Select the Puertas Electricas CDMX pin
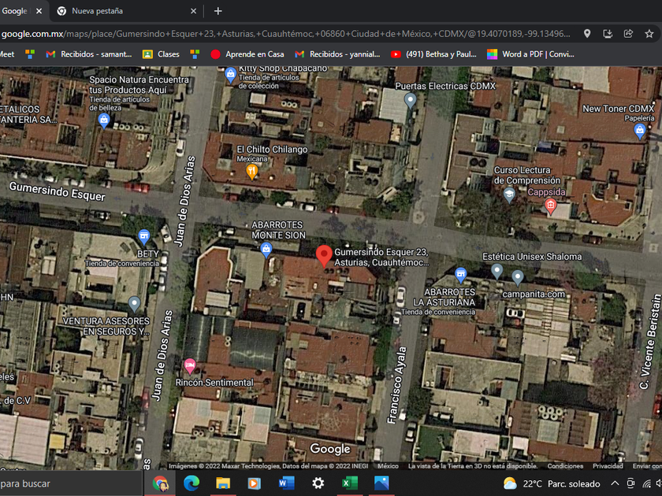 410,101
